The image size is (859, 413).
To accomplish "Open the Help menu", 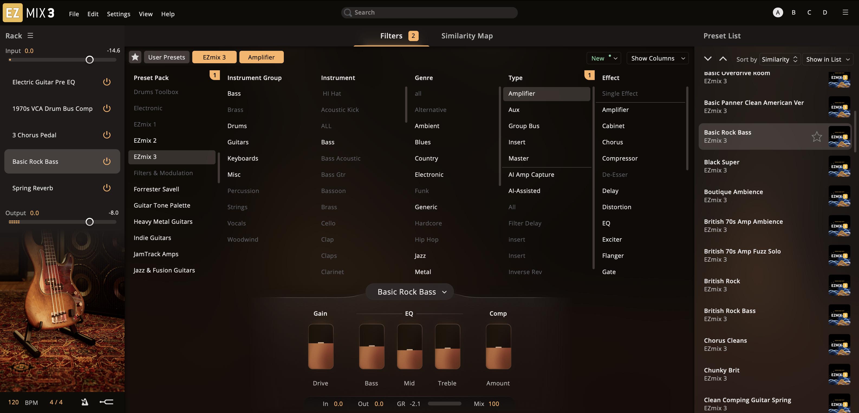I will (x=168, y=14).
